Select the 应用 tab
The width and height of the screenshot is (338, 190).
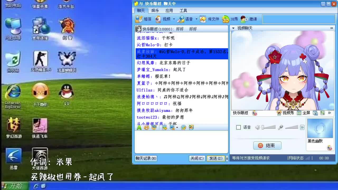coord(169,11)
